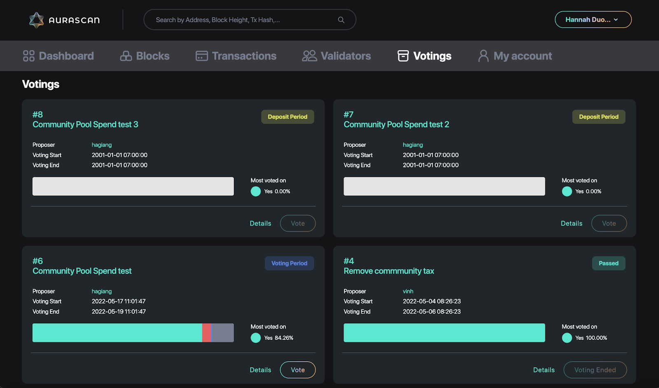Click Vote button on proposal #8
This screenshot has height=388, width=659.
298,223
